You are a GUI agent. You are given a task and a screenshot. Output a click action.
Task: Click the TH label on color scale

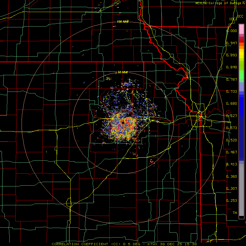235,213
